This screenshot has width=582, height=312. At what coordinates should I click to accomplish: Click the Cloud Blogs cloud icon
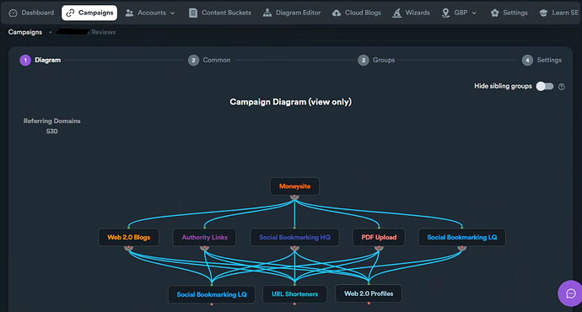pos(337,13)
